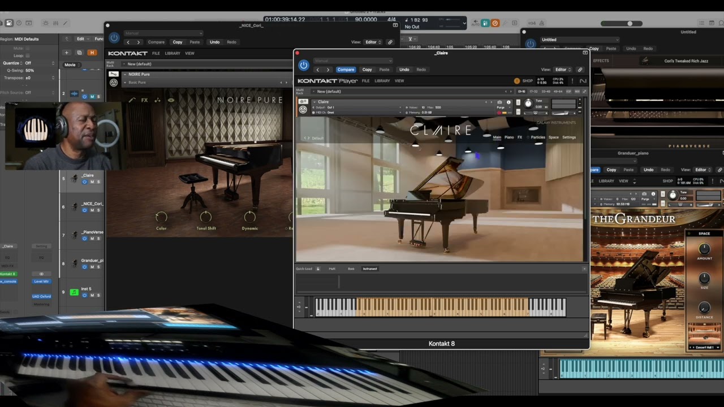Select the Instrument tab in Quick-Load

tap(370, 269)
